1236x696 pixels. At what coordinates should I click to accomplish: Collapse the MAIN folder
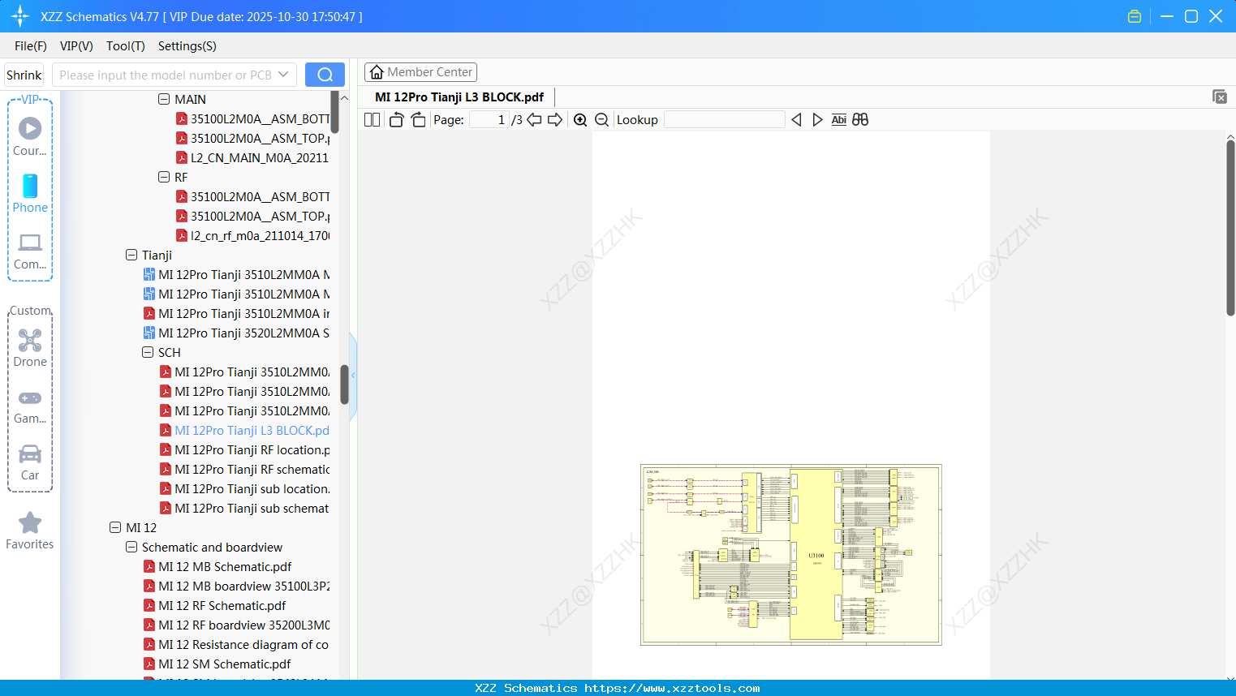click(x=164, y=99)
